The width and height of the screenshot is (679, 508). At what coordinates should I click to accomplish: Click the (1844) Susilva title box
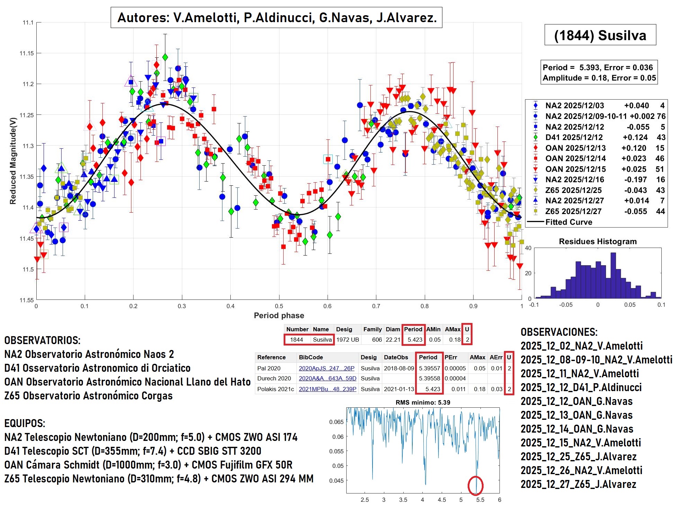click(x=600, y=35)
